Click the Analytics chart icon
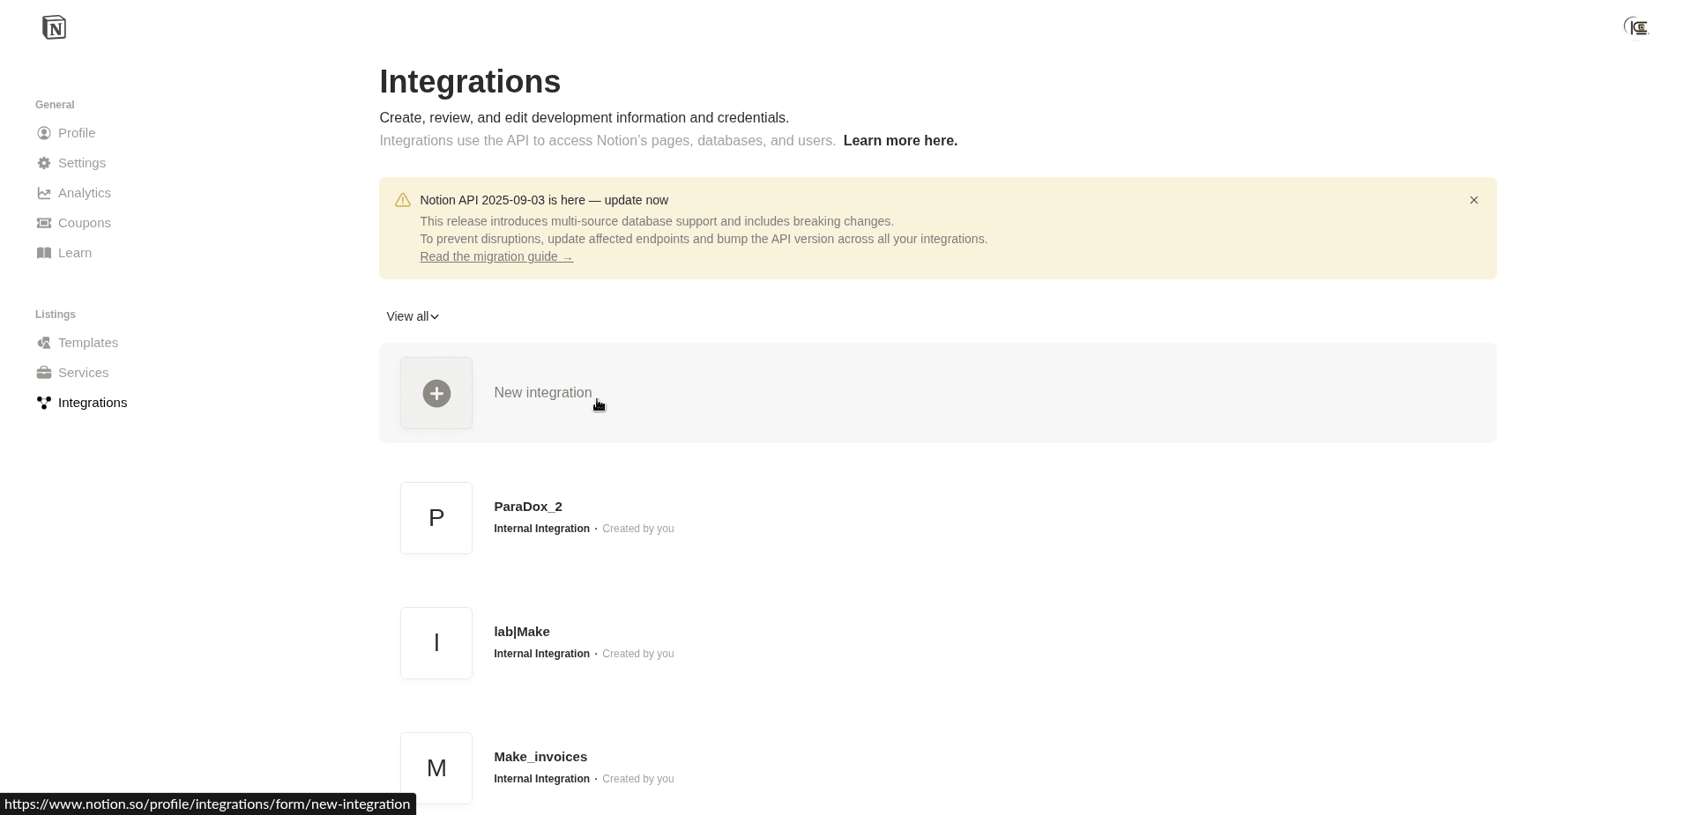The image size is (1691, 815). pos(44,193)
